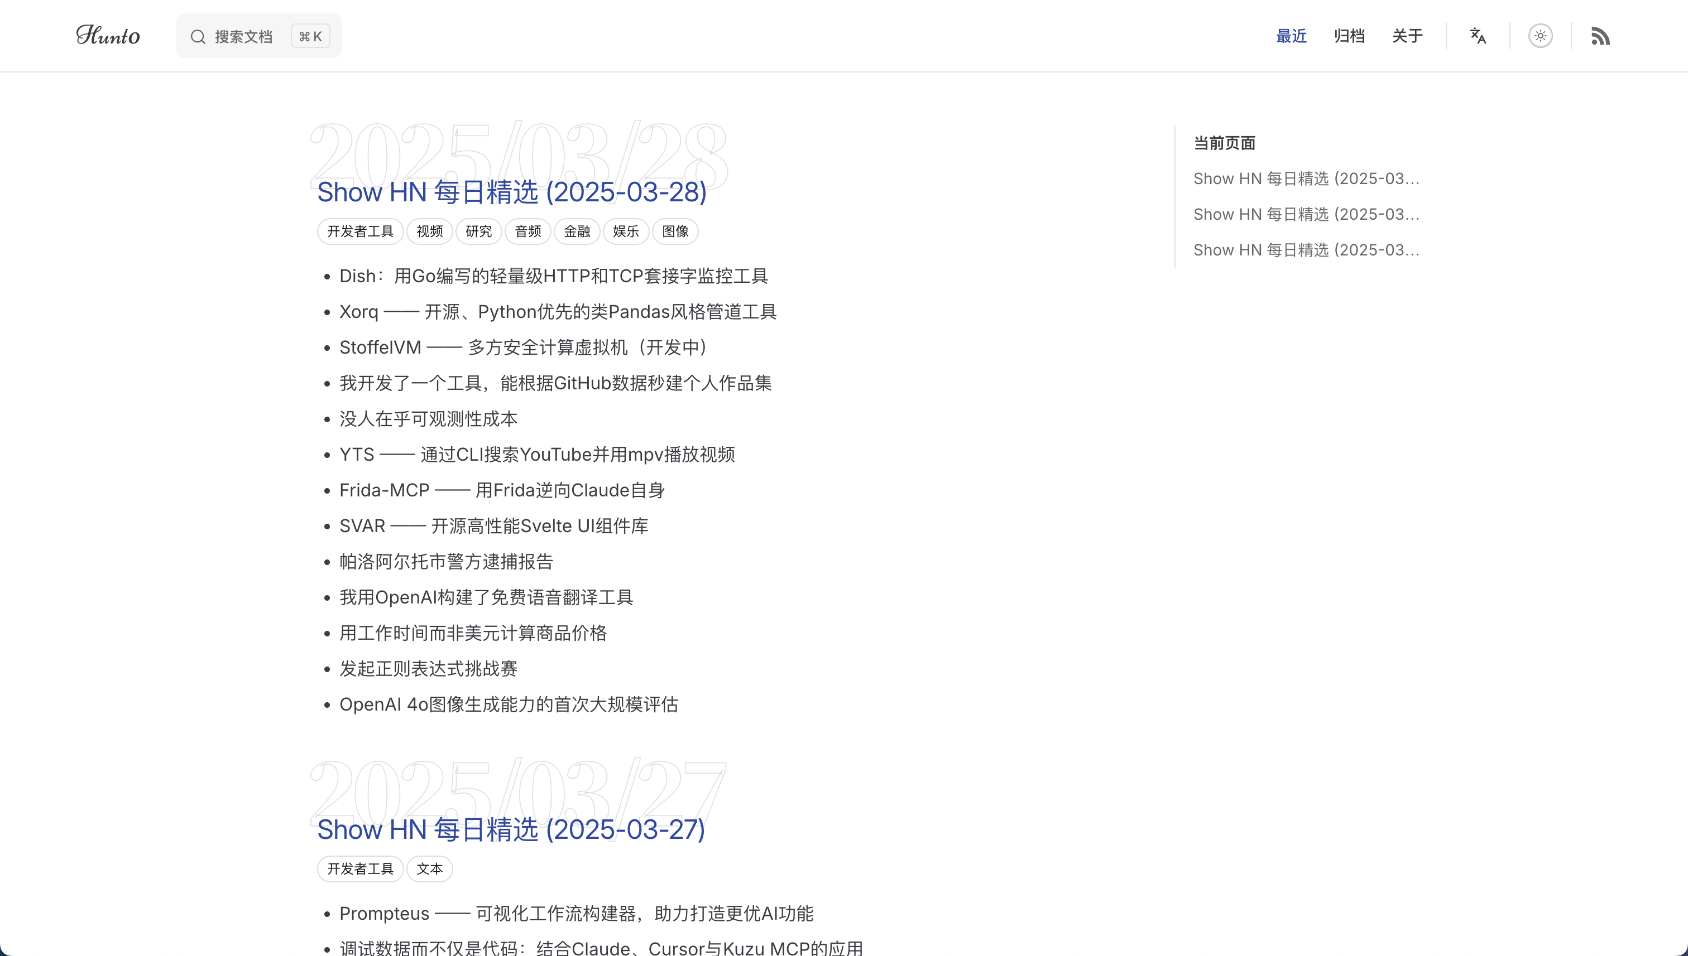The height and width of the screenshot is (956, 1688).
Task: Jump to third Show HN entry in 当前页面 sidebar
Action: 1306,249
